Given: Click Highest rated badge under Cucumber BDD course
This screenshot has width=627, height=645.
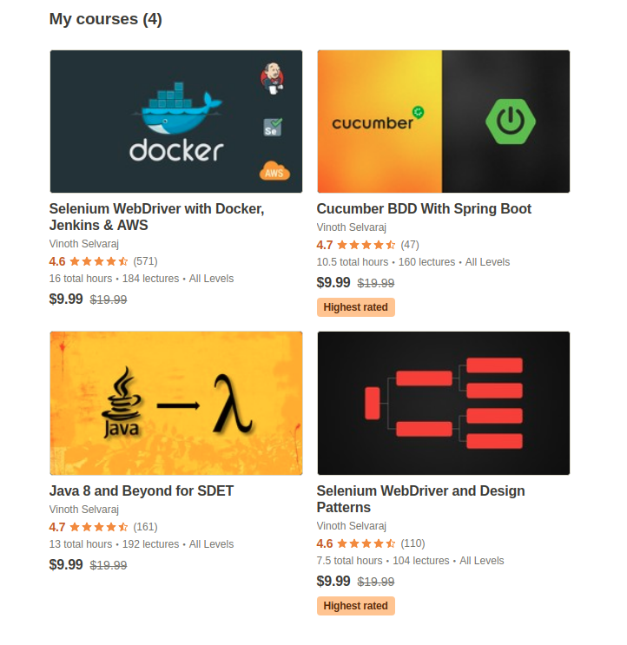Looking at the screenshot, I should [x=355, y=307].
